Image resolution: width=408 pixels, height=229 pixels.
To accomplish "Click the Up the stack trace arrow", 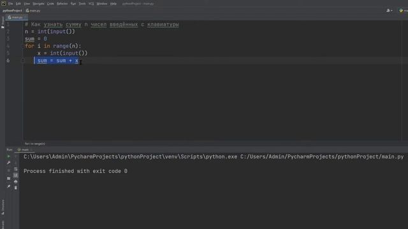I will (15, 156).
